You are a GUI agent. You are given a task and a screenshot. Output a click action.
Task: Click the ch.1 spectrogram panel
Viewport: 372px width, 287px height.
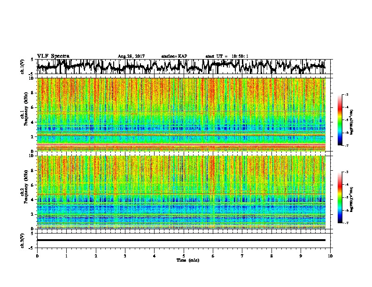tap(181, 114)
